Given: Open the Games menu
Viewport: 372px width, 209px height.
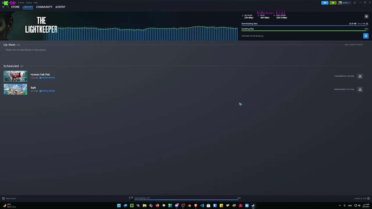Looking at the screenshot, I should [29, 3].
